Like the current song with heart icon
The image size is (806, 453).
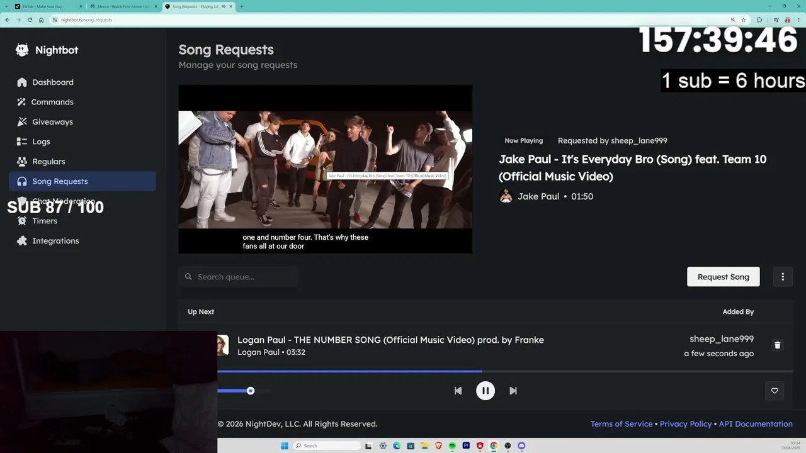[x=775, y=391]
